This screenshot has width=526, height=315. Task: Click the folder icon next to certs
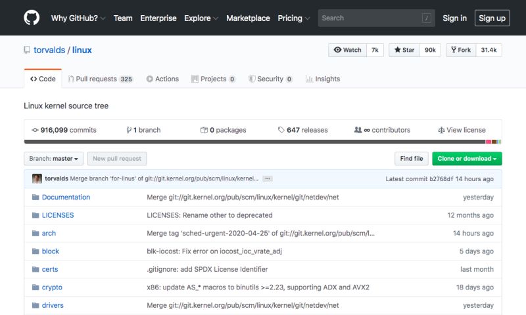click(36, 269)
